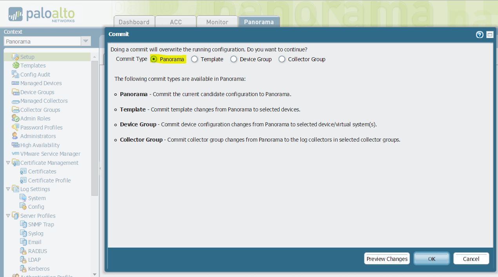Viewport: 498px width, 277px height.
Task: Click the Log Settings System icon
Action: tap(24, 198)
